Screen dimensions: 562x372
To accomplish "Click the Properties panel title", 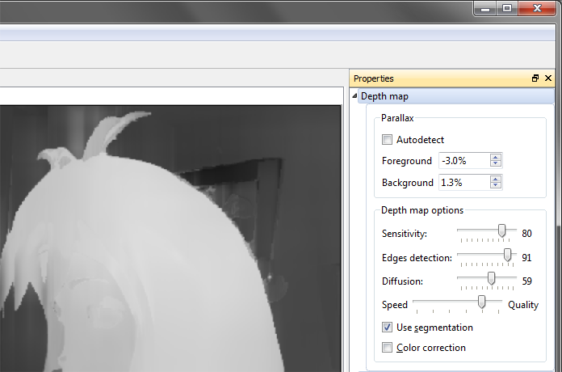I will click(374, 78).
